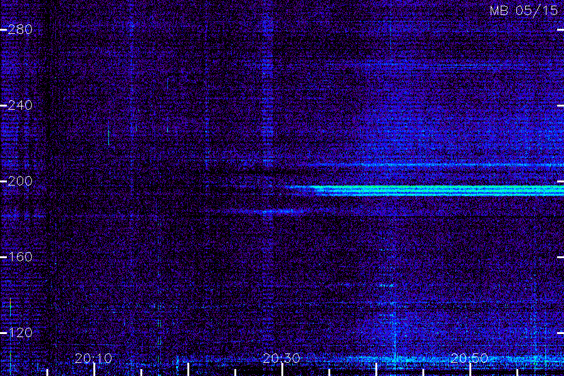Click the 240 frequency axis label
Image resolution: width=564 pixels, height=376 pixels.
pos(20,105)
